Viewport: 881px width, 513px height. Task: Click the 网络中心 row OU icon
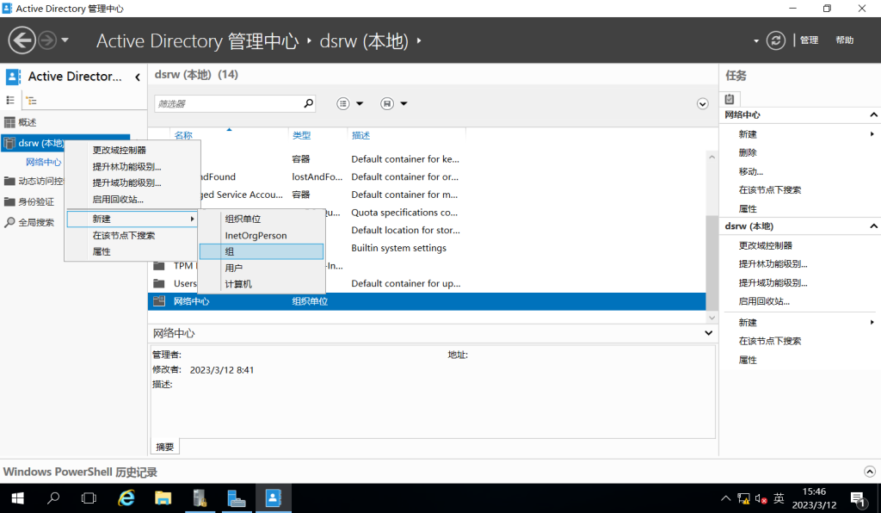point(159,301)
